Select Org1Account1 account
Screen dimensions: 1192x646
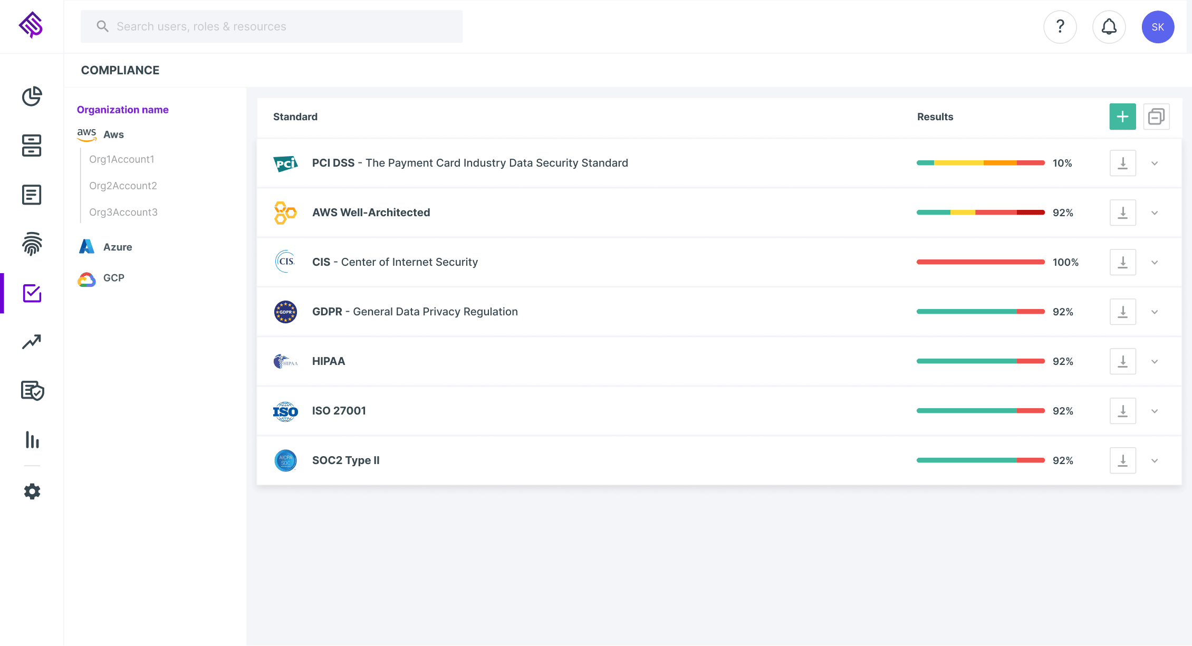tap(122, 159)
